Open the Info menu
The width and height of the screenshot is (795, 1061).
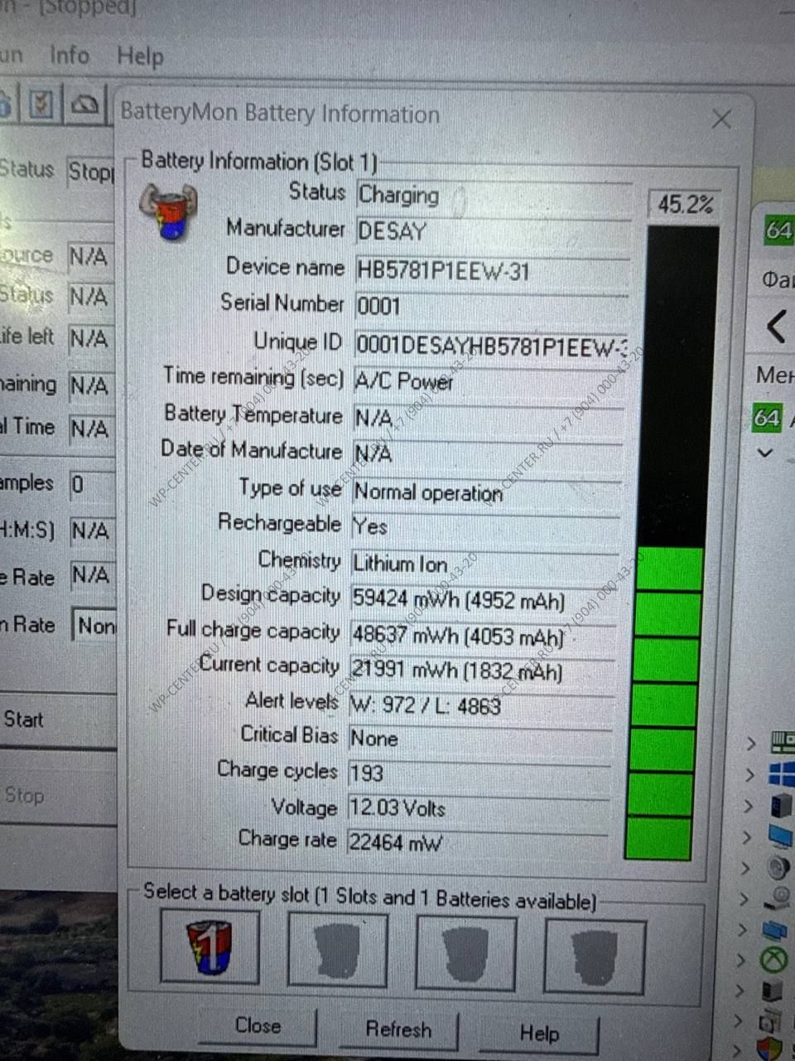coord(70,56)
